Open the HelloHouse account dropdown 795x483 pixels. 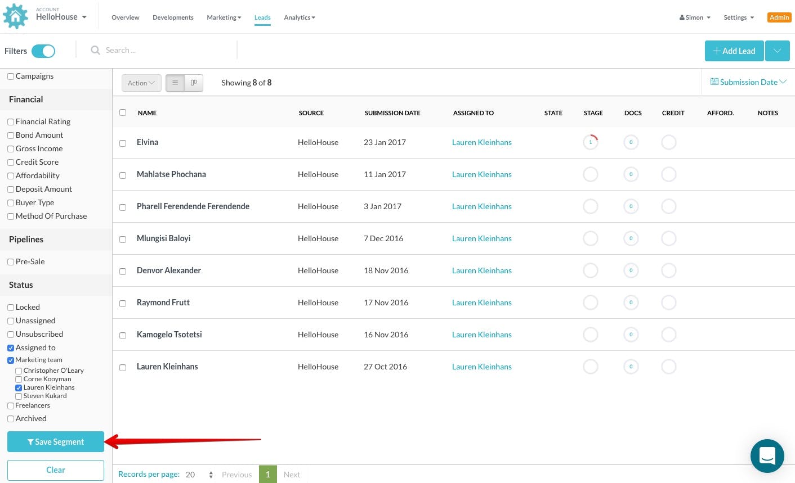[x=61, y=16]
